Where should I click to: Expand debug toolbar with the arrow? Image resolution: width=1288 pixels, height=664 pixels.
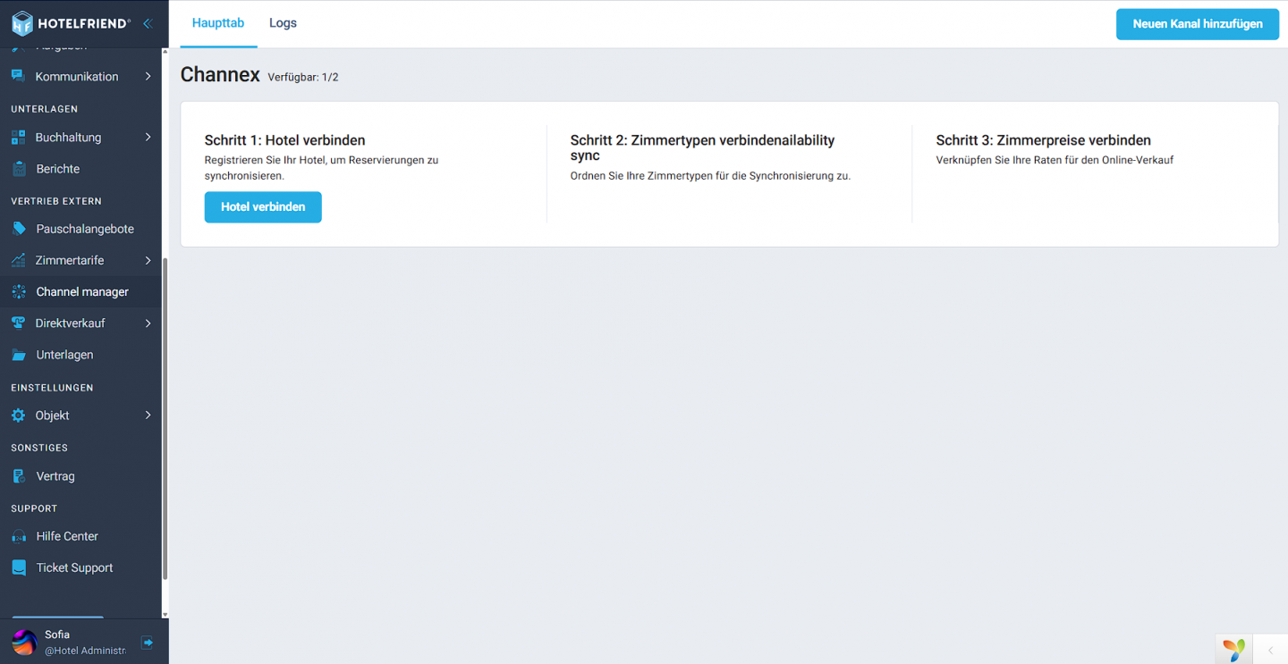pos(1270,650)
